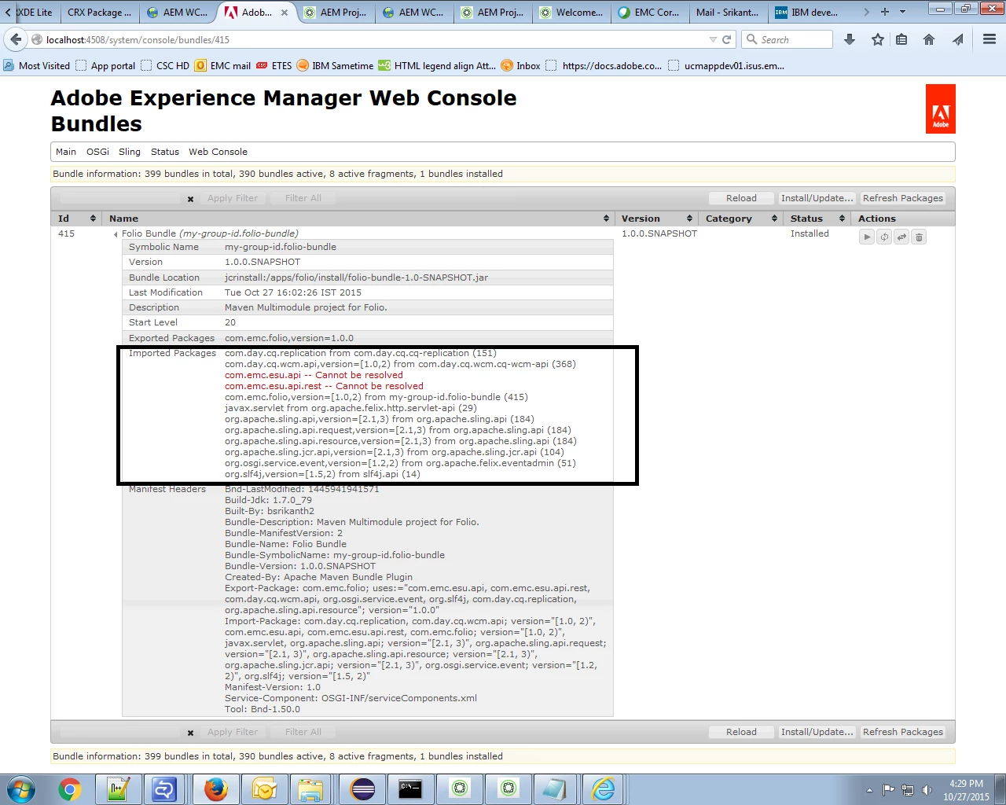Switch to Mail - Srikant... tab

pos(727,12)
